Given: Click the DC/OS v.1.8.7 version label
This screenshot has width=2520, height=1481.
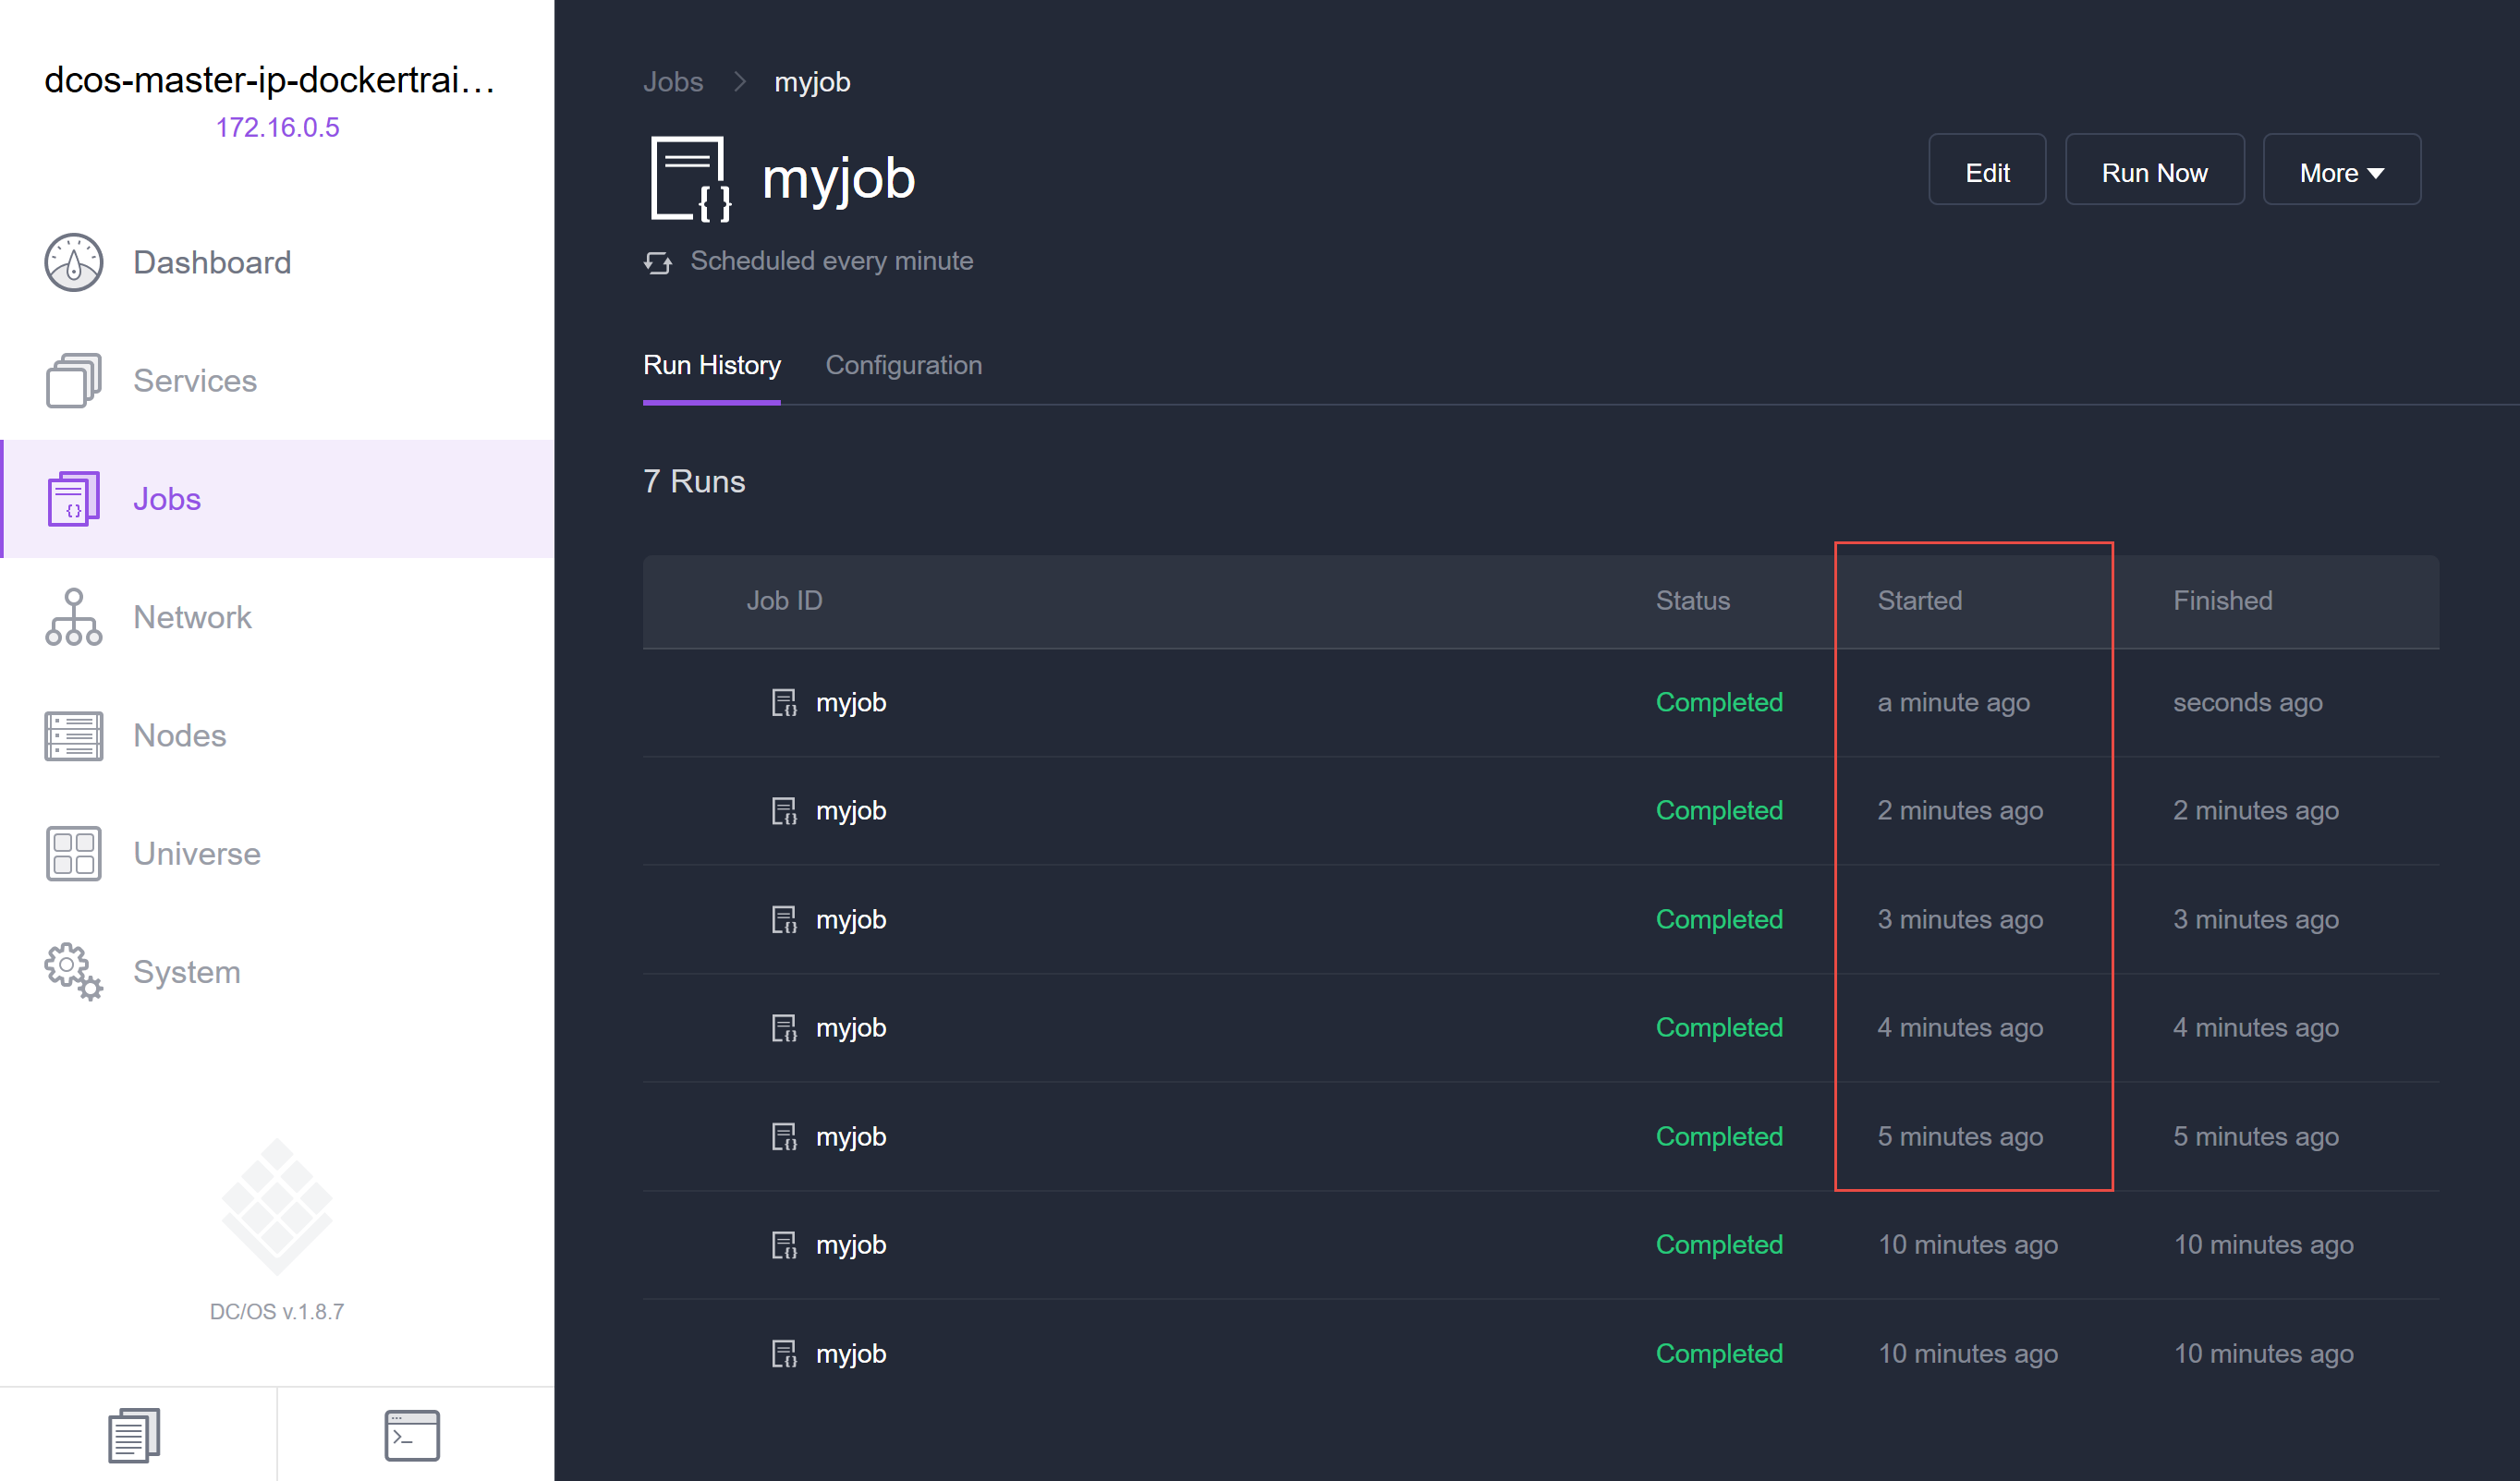Looking at the screenshot, I should 277,1312.
